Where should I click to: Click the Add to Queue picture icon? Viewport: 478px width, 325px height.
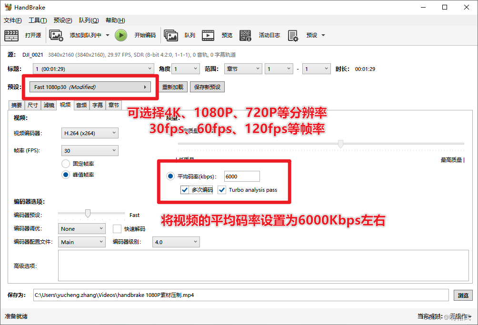click(56, 35)
